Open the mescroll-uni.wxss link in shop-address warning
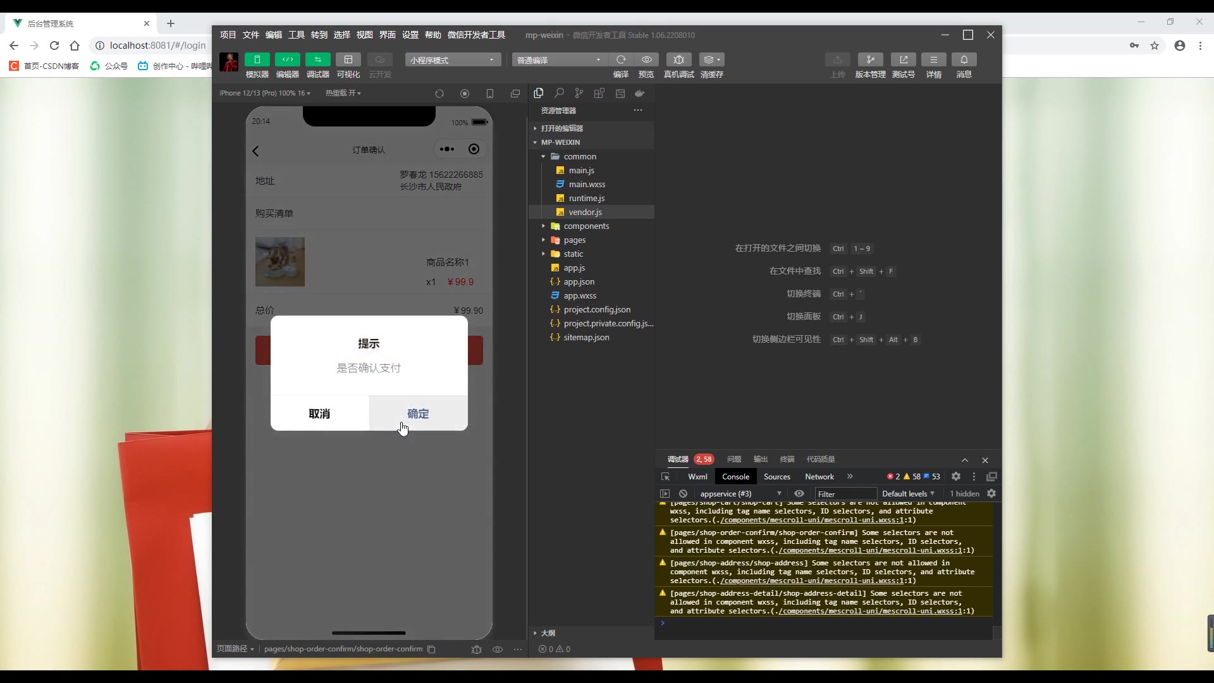This screenshot has width=1214, height=683. [x=818, y=581]
